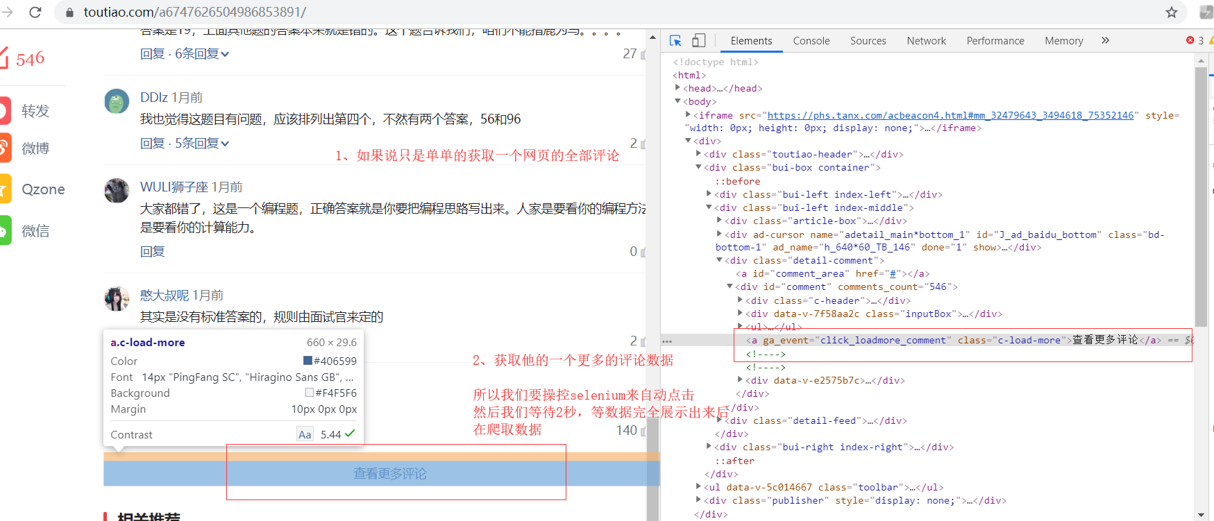
Task: Click the #406599 color swatch in tooltip
Action: click(307, 361)
